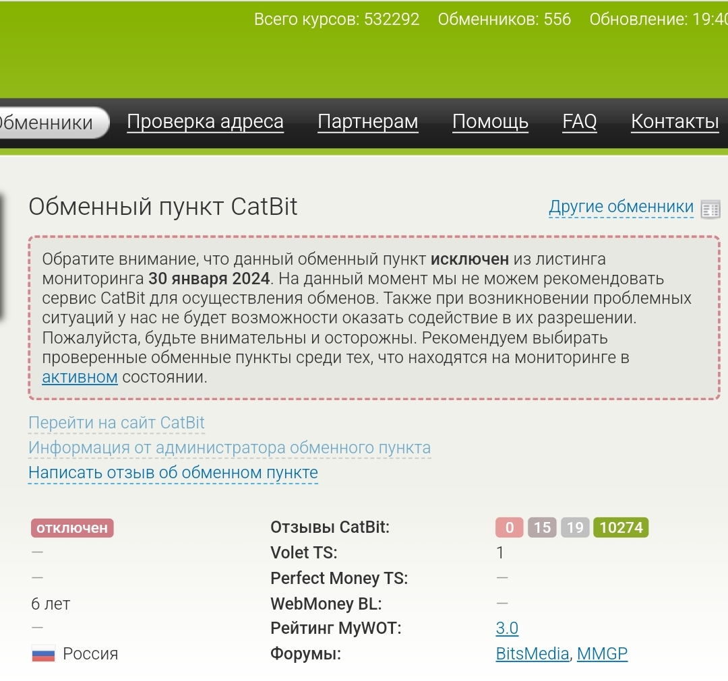
Task: Click the 6 лет age value
Action: (51, 604)
